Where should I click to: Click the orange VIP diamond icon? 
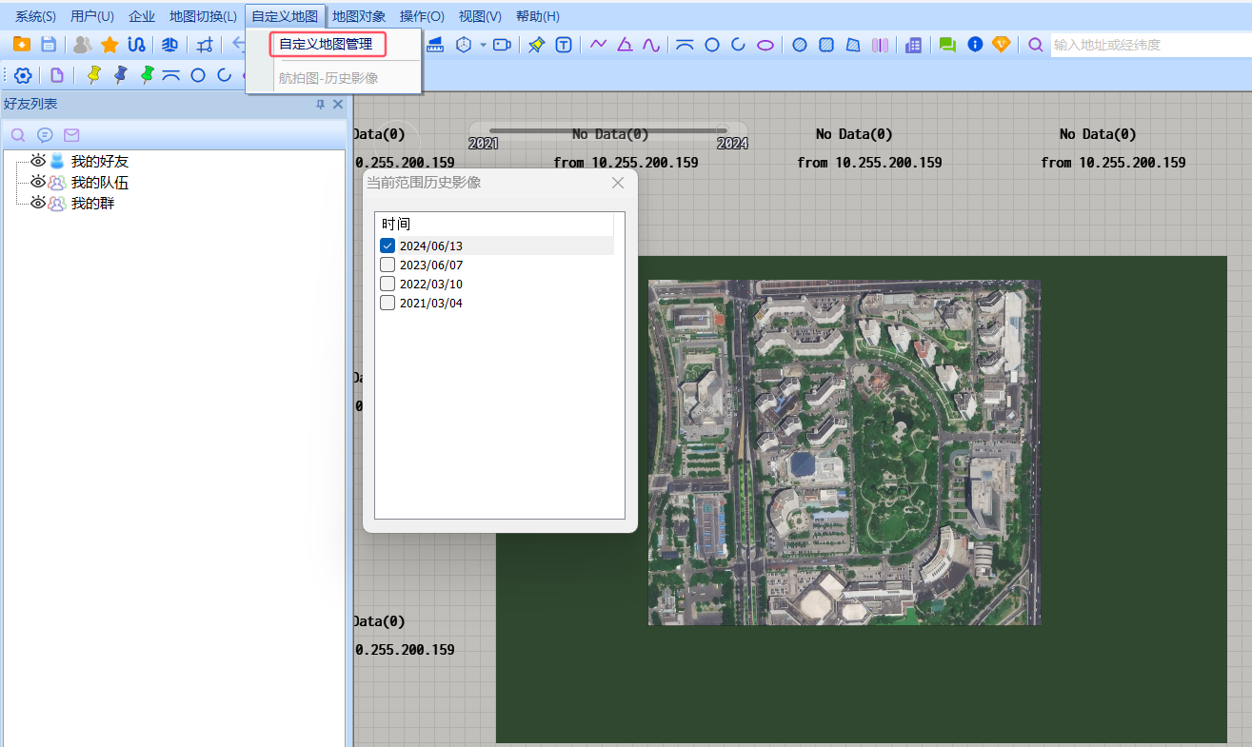pyautogui.click(x=1001, y=45)
